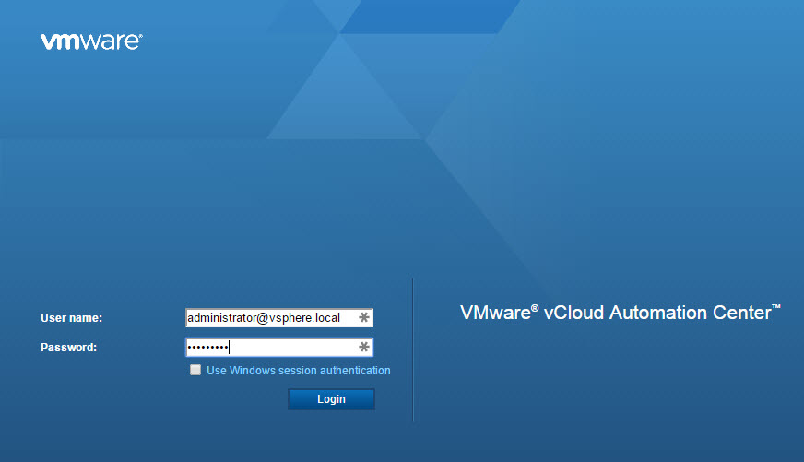The height and width of the screenshot is (462, 804).
Task: Click the empty space right of the password dots
Action: pyautogui.click(x=290, y=348)
